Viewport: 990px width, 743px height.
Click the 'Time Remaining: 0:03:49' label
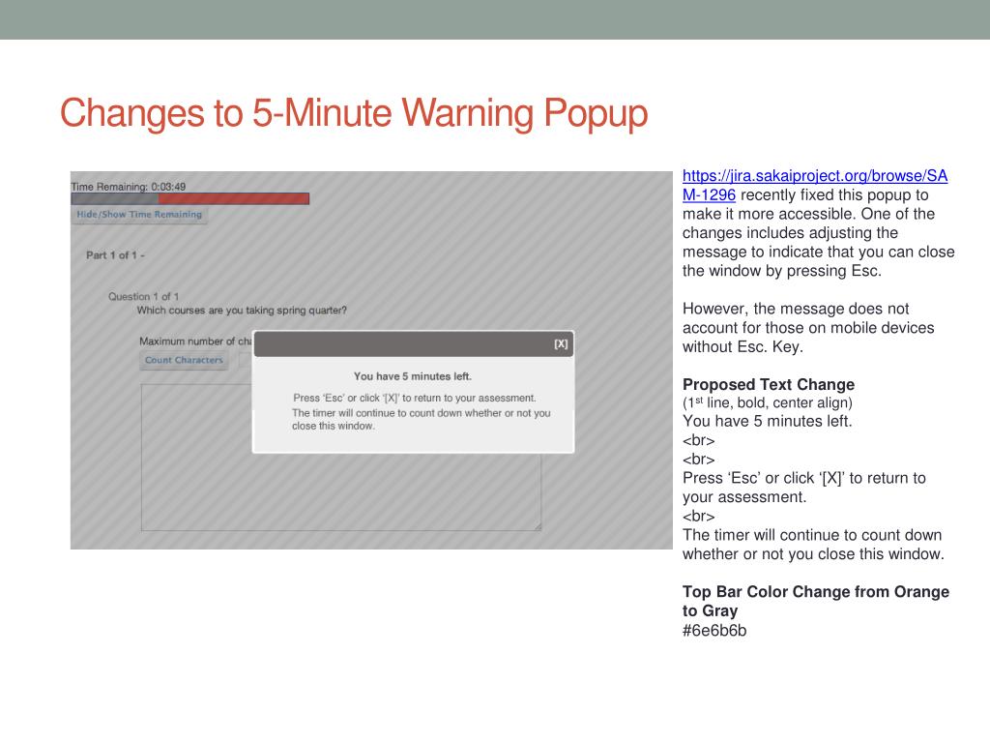coord(129,187)
